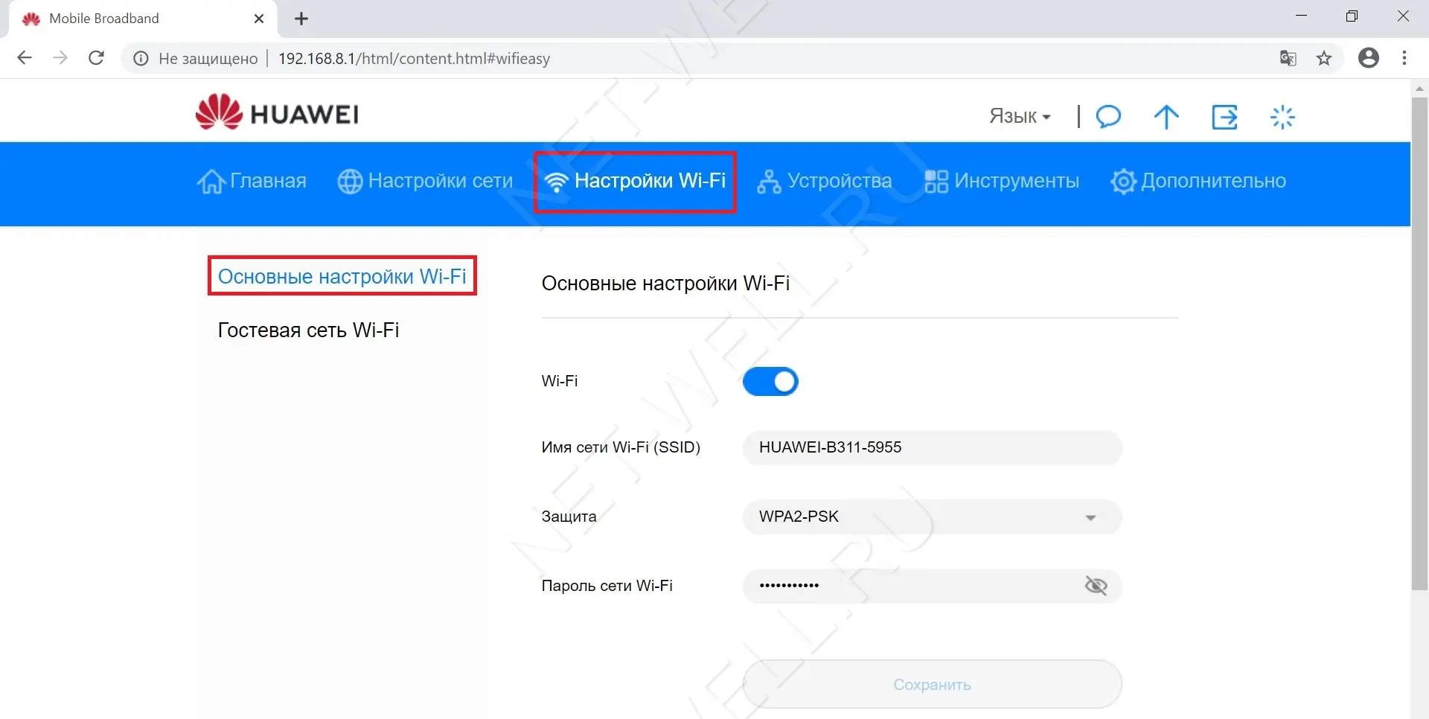The image size is (1429, 719).
Task: Reload the page with refresh icon
Action: (96, 58)
